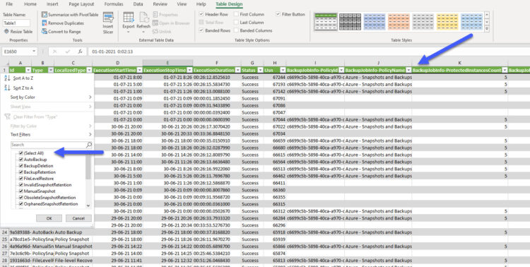Screen dimensions: 530x267
Task: Open the LocalizedType column filter dropdown
Action: tap(89, 71)
